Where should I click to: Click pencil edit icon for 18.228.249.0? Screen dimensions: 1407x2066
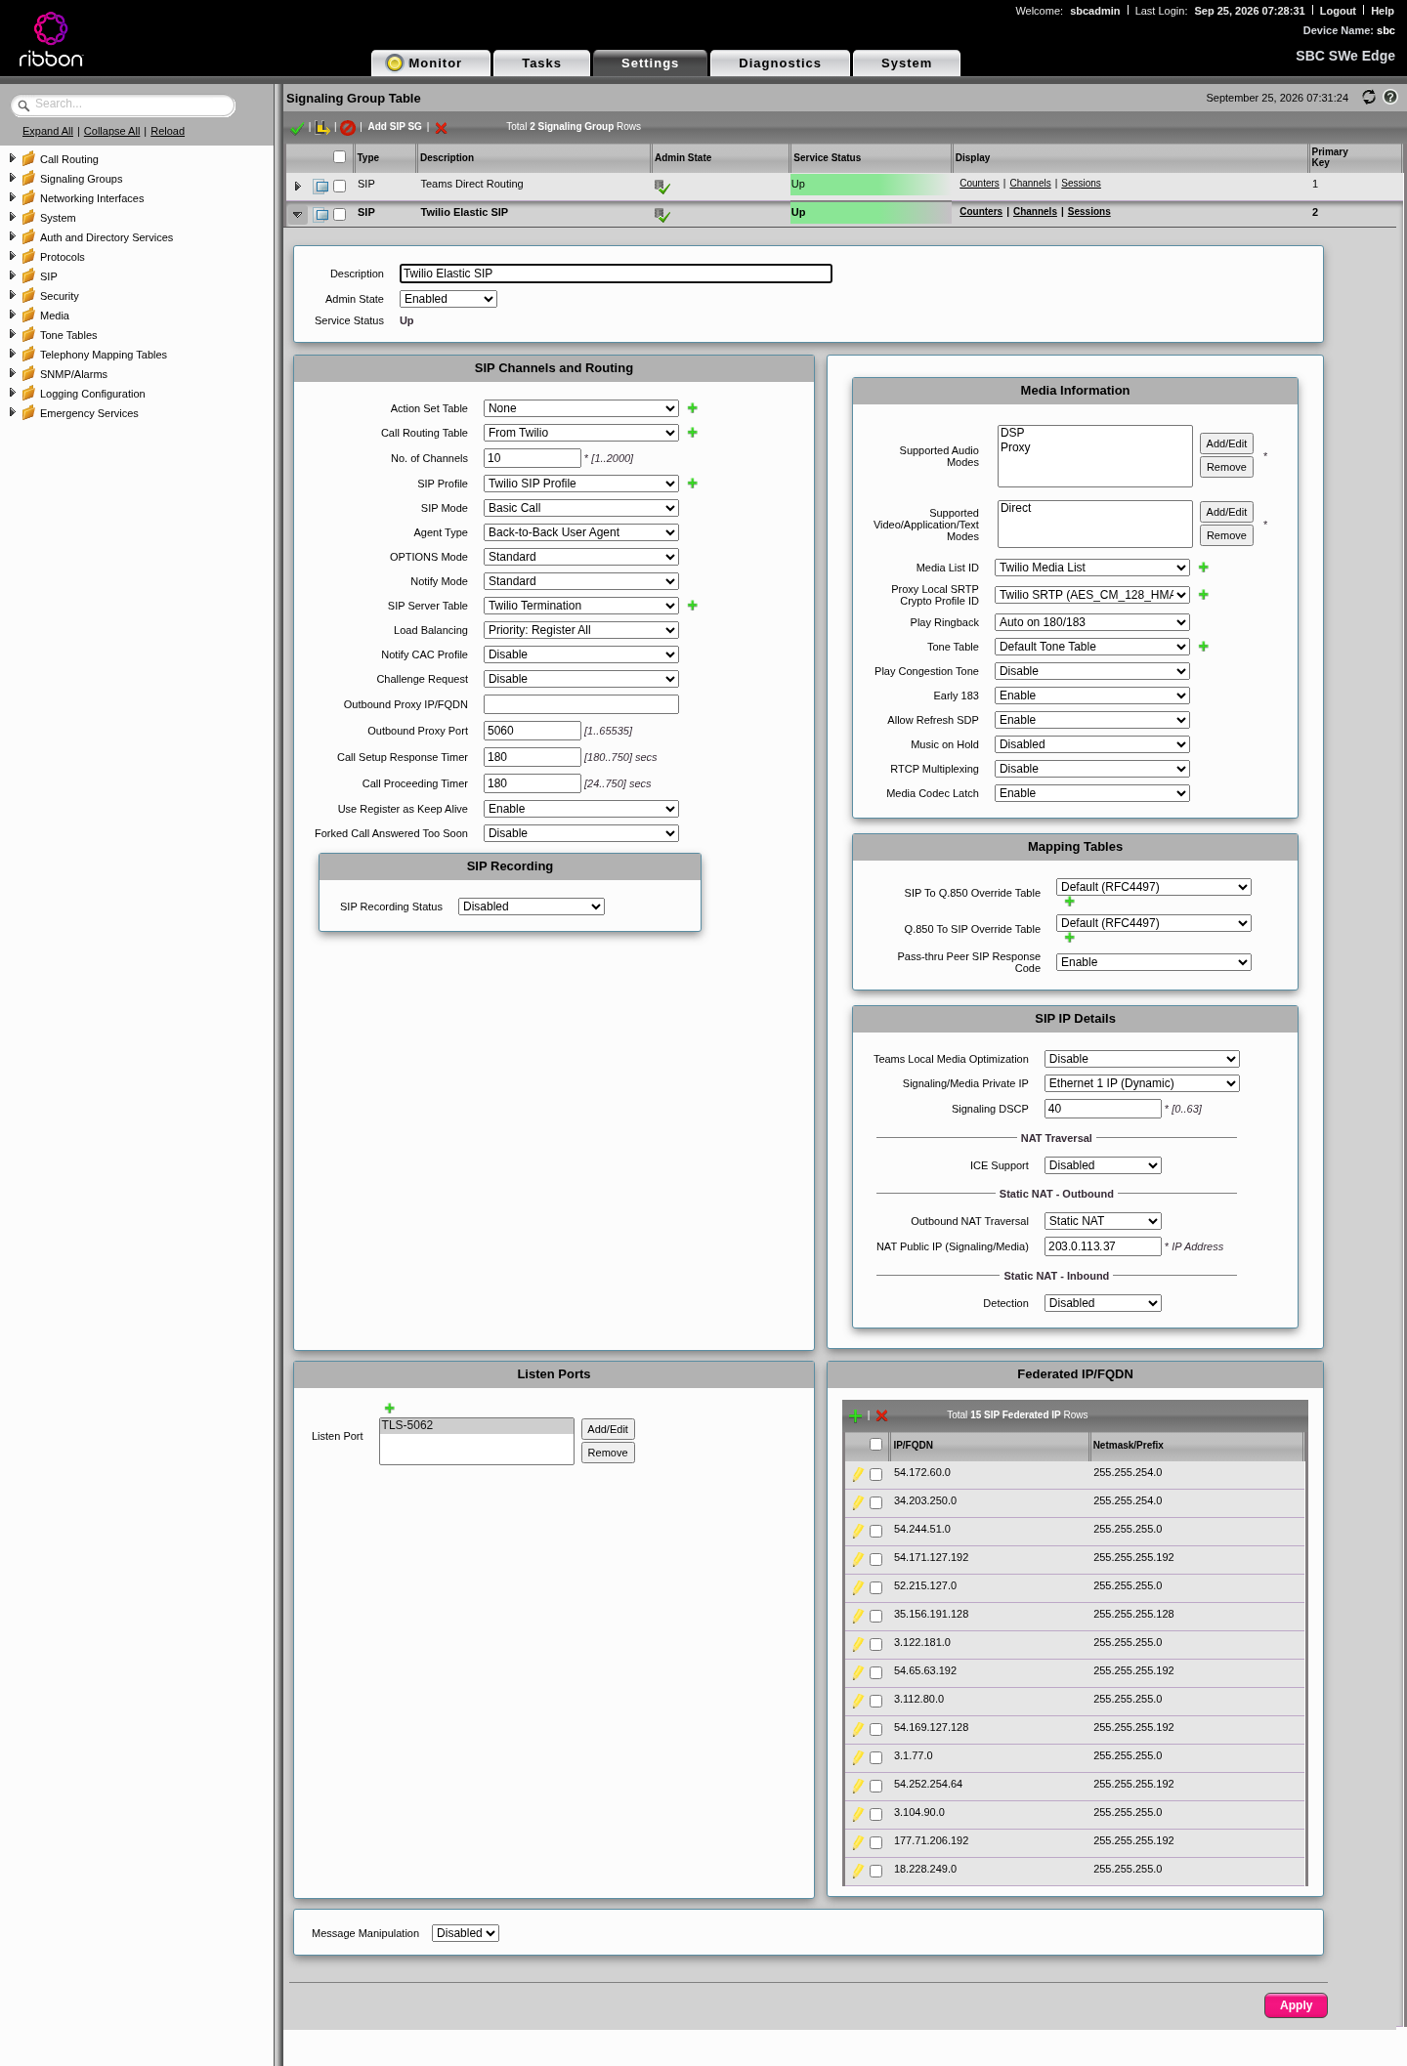coord(858,1871)
